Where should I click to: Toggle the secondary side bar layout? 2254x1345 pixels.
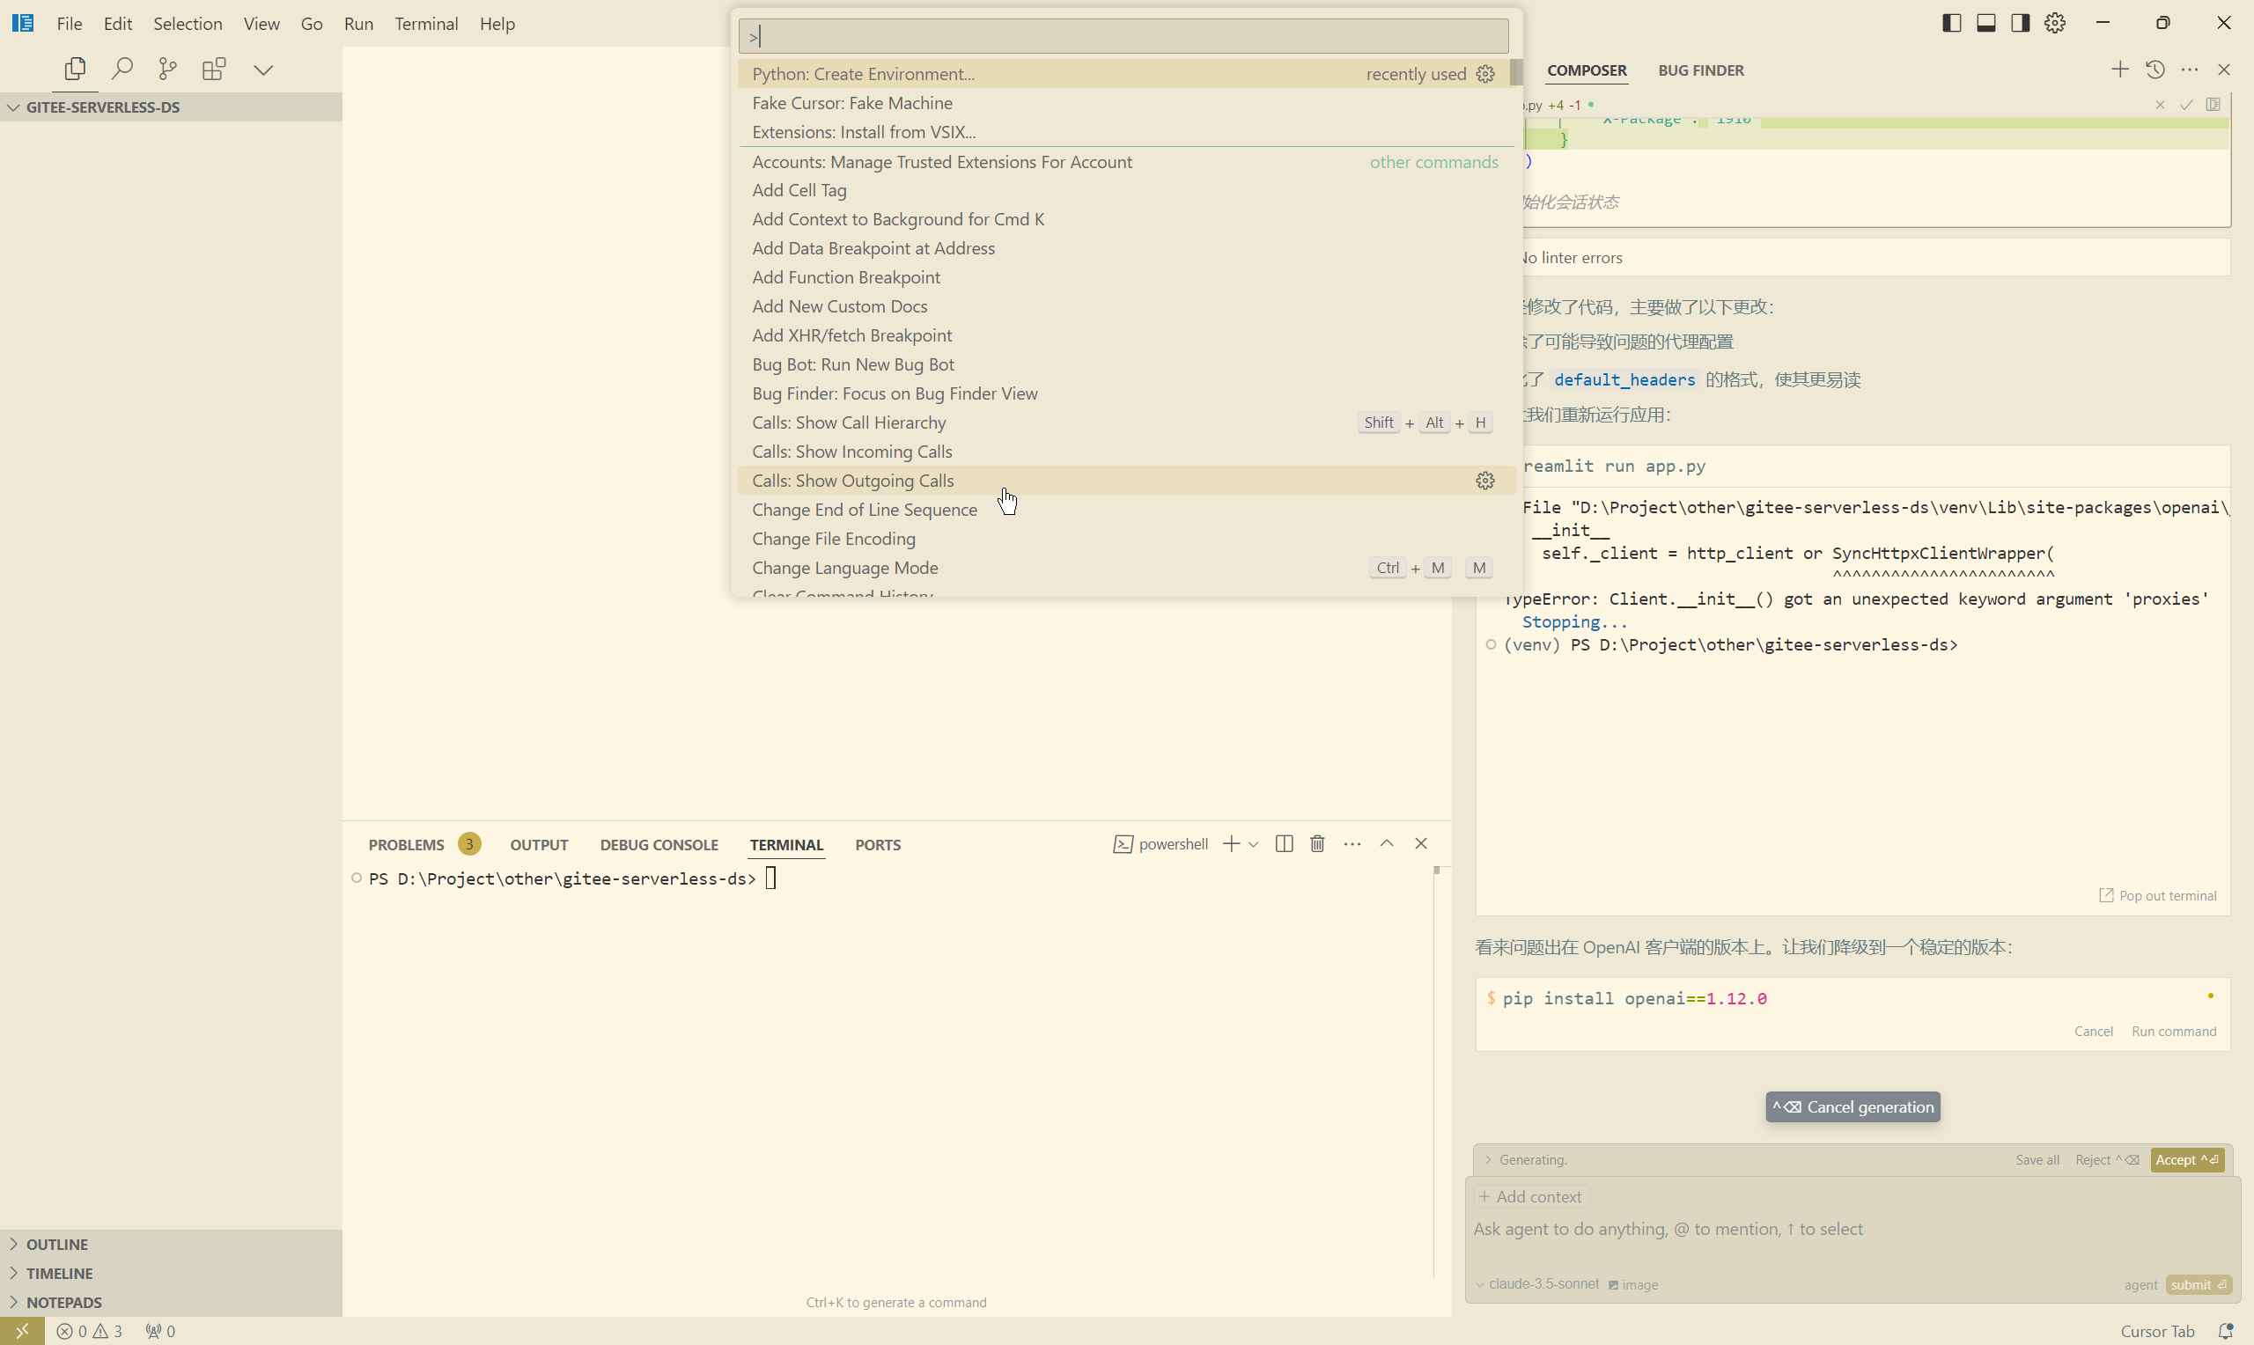click(2019, 24)
